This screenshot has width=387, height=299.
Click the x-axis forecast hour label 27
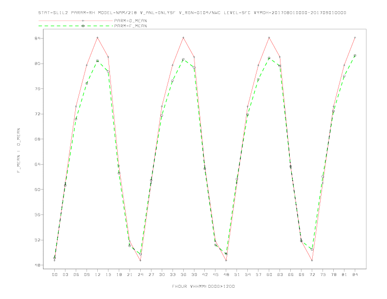click(151, 275)
